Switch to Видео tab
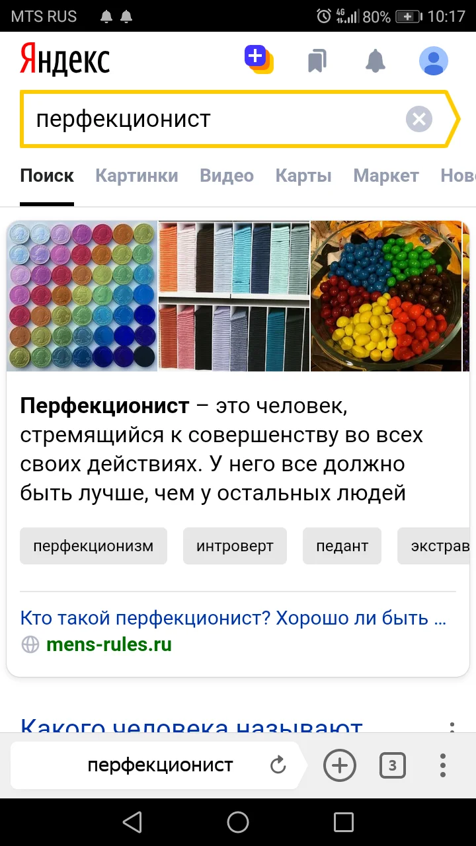Viewport: 476px width, 846px height. pyautogui.click(x=227, y=175)
